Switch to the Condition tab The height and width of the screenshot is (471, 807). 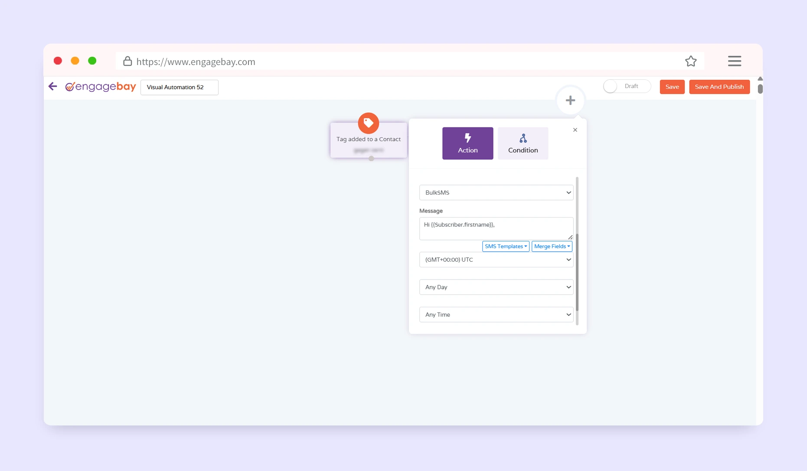[523, 143]
